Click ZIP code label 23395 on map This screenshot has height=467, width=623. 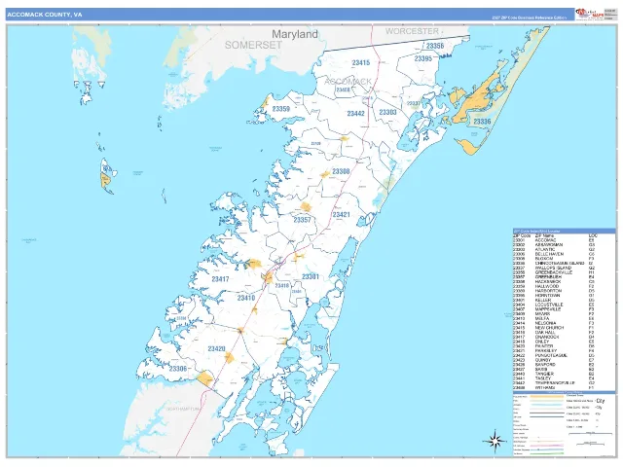click(x=423, y=58)
